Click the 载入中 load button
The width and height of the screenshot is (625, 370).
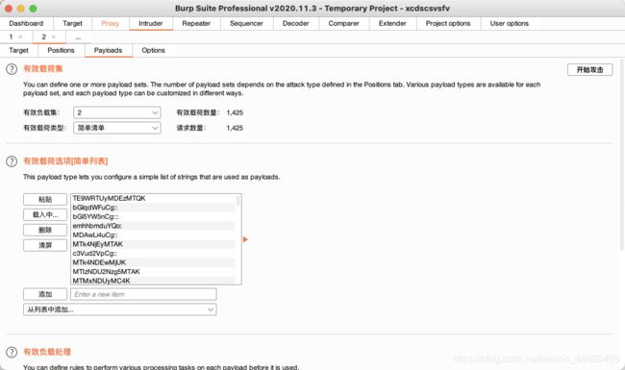45,214
